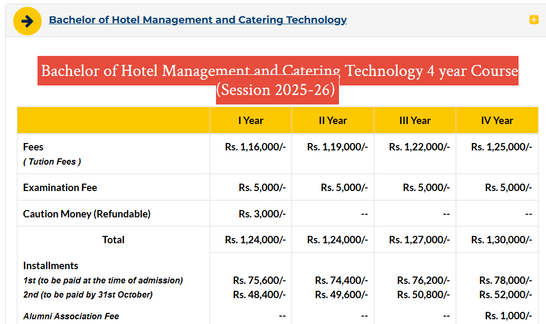Select Caution Money (Refundable) cell
Screen dimensions: 546x324
(76, 214)
